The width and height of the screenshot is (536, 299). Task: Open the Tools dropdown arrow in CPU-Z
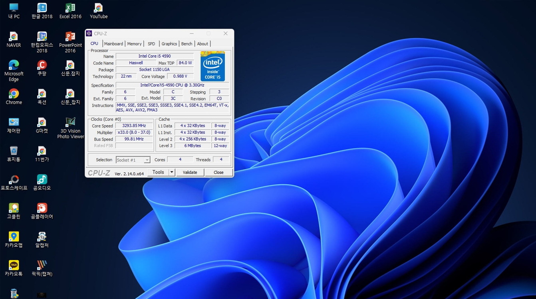coord(171,172)
